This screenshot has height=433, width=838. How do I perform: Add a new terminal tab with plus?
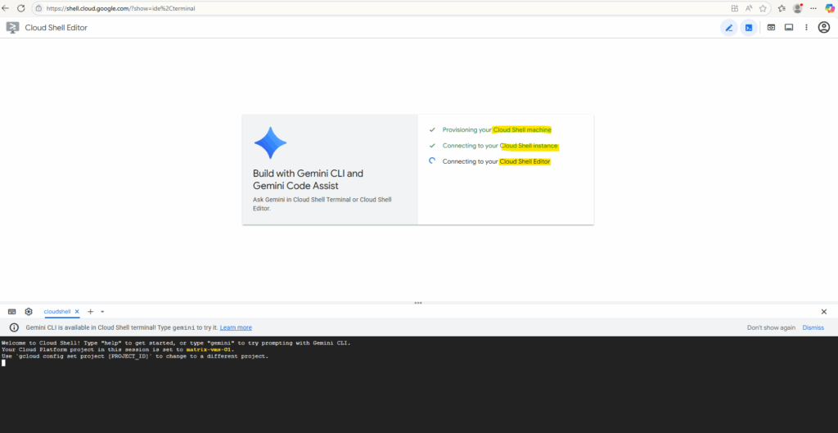coord(90,312)
